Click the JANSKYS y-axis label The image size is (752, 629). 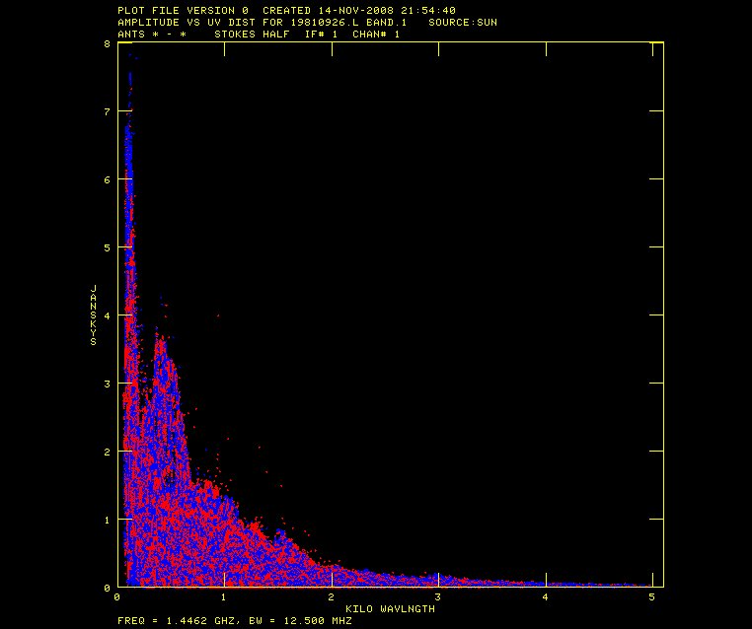(93, 314)
